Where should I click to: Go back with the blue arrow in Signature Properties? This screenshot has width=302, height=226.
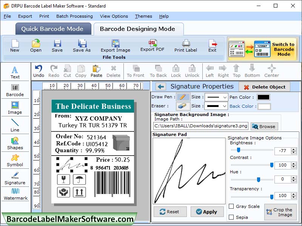(161, 87)
